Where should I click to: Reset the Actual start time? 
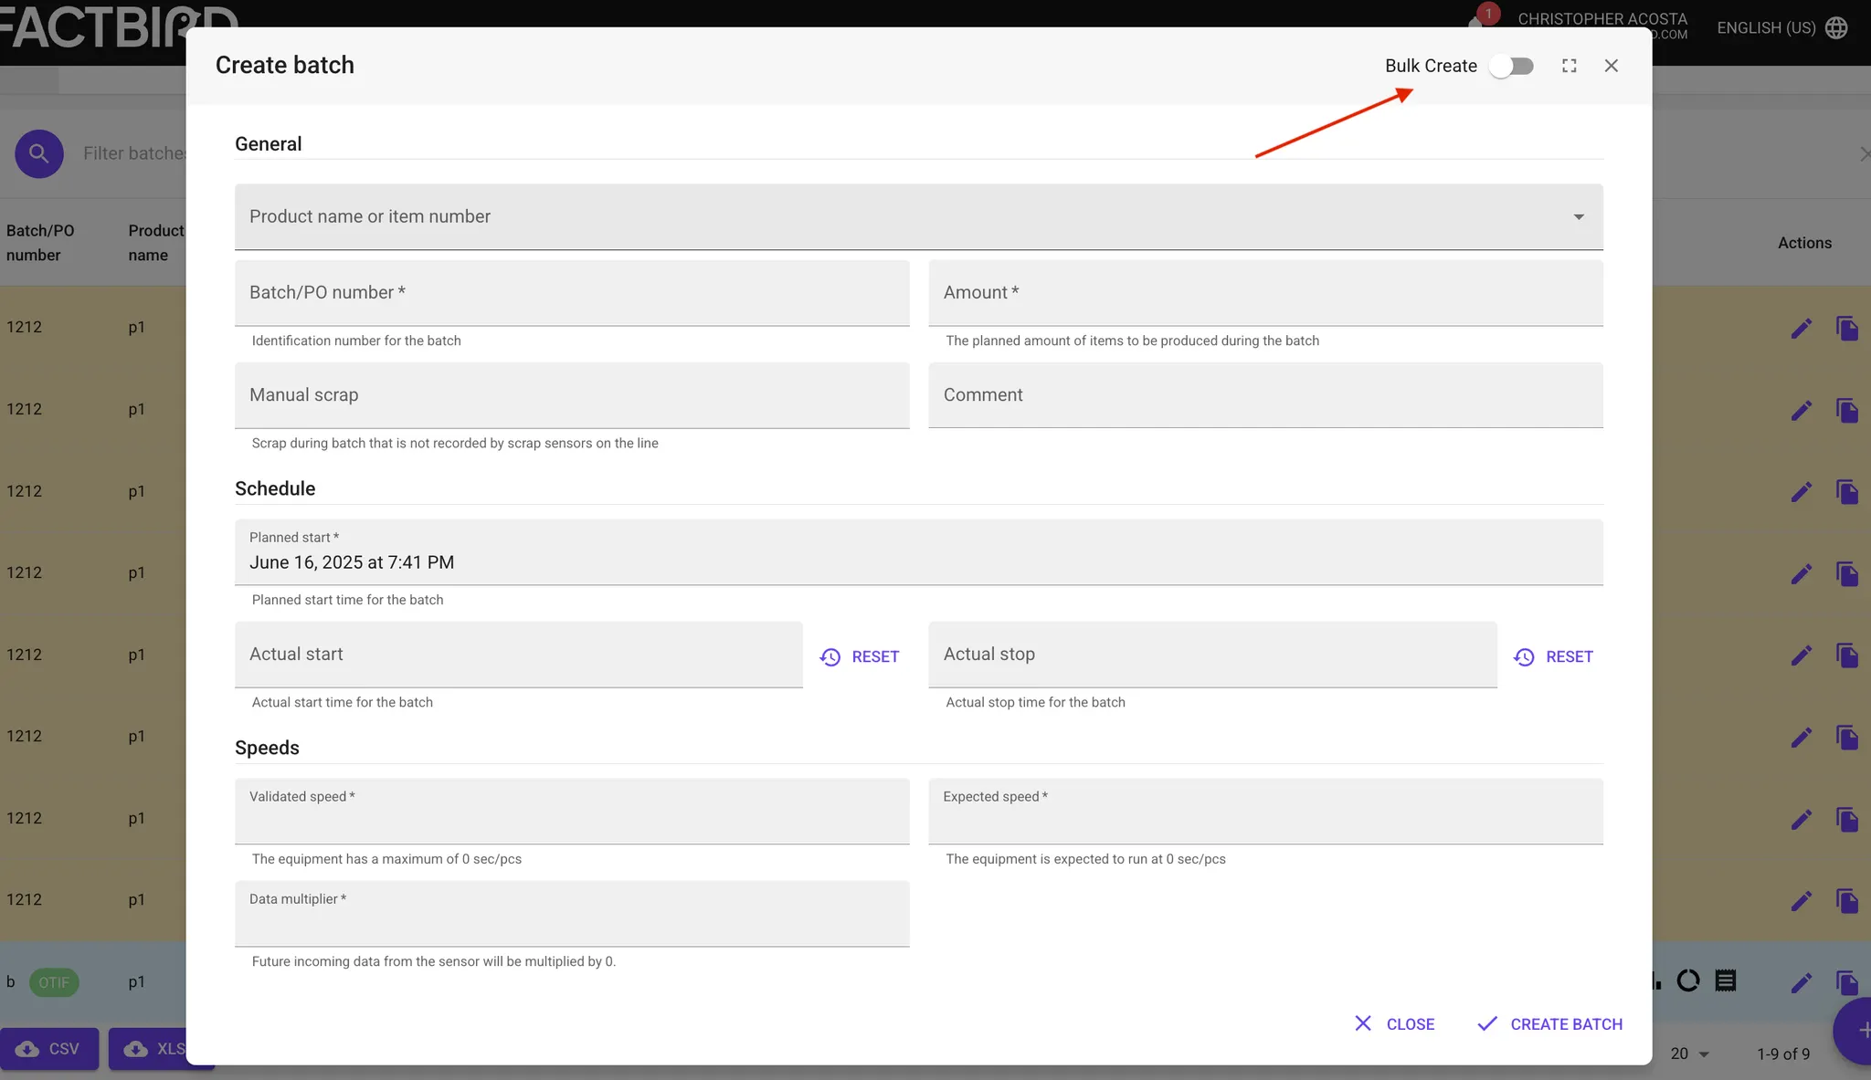coord(860,656)
